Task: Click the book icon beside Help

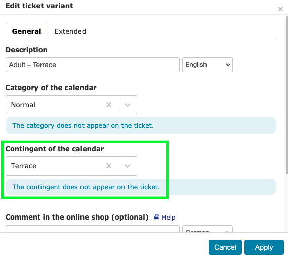Action: tap(156, 217)
